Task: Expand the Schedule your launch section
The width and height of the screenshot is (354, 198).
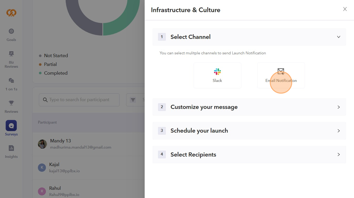Action: click(339, 131)
